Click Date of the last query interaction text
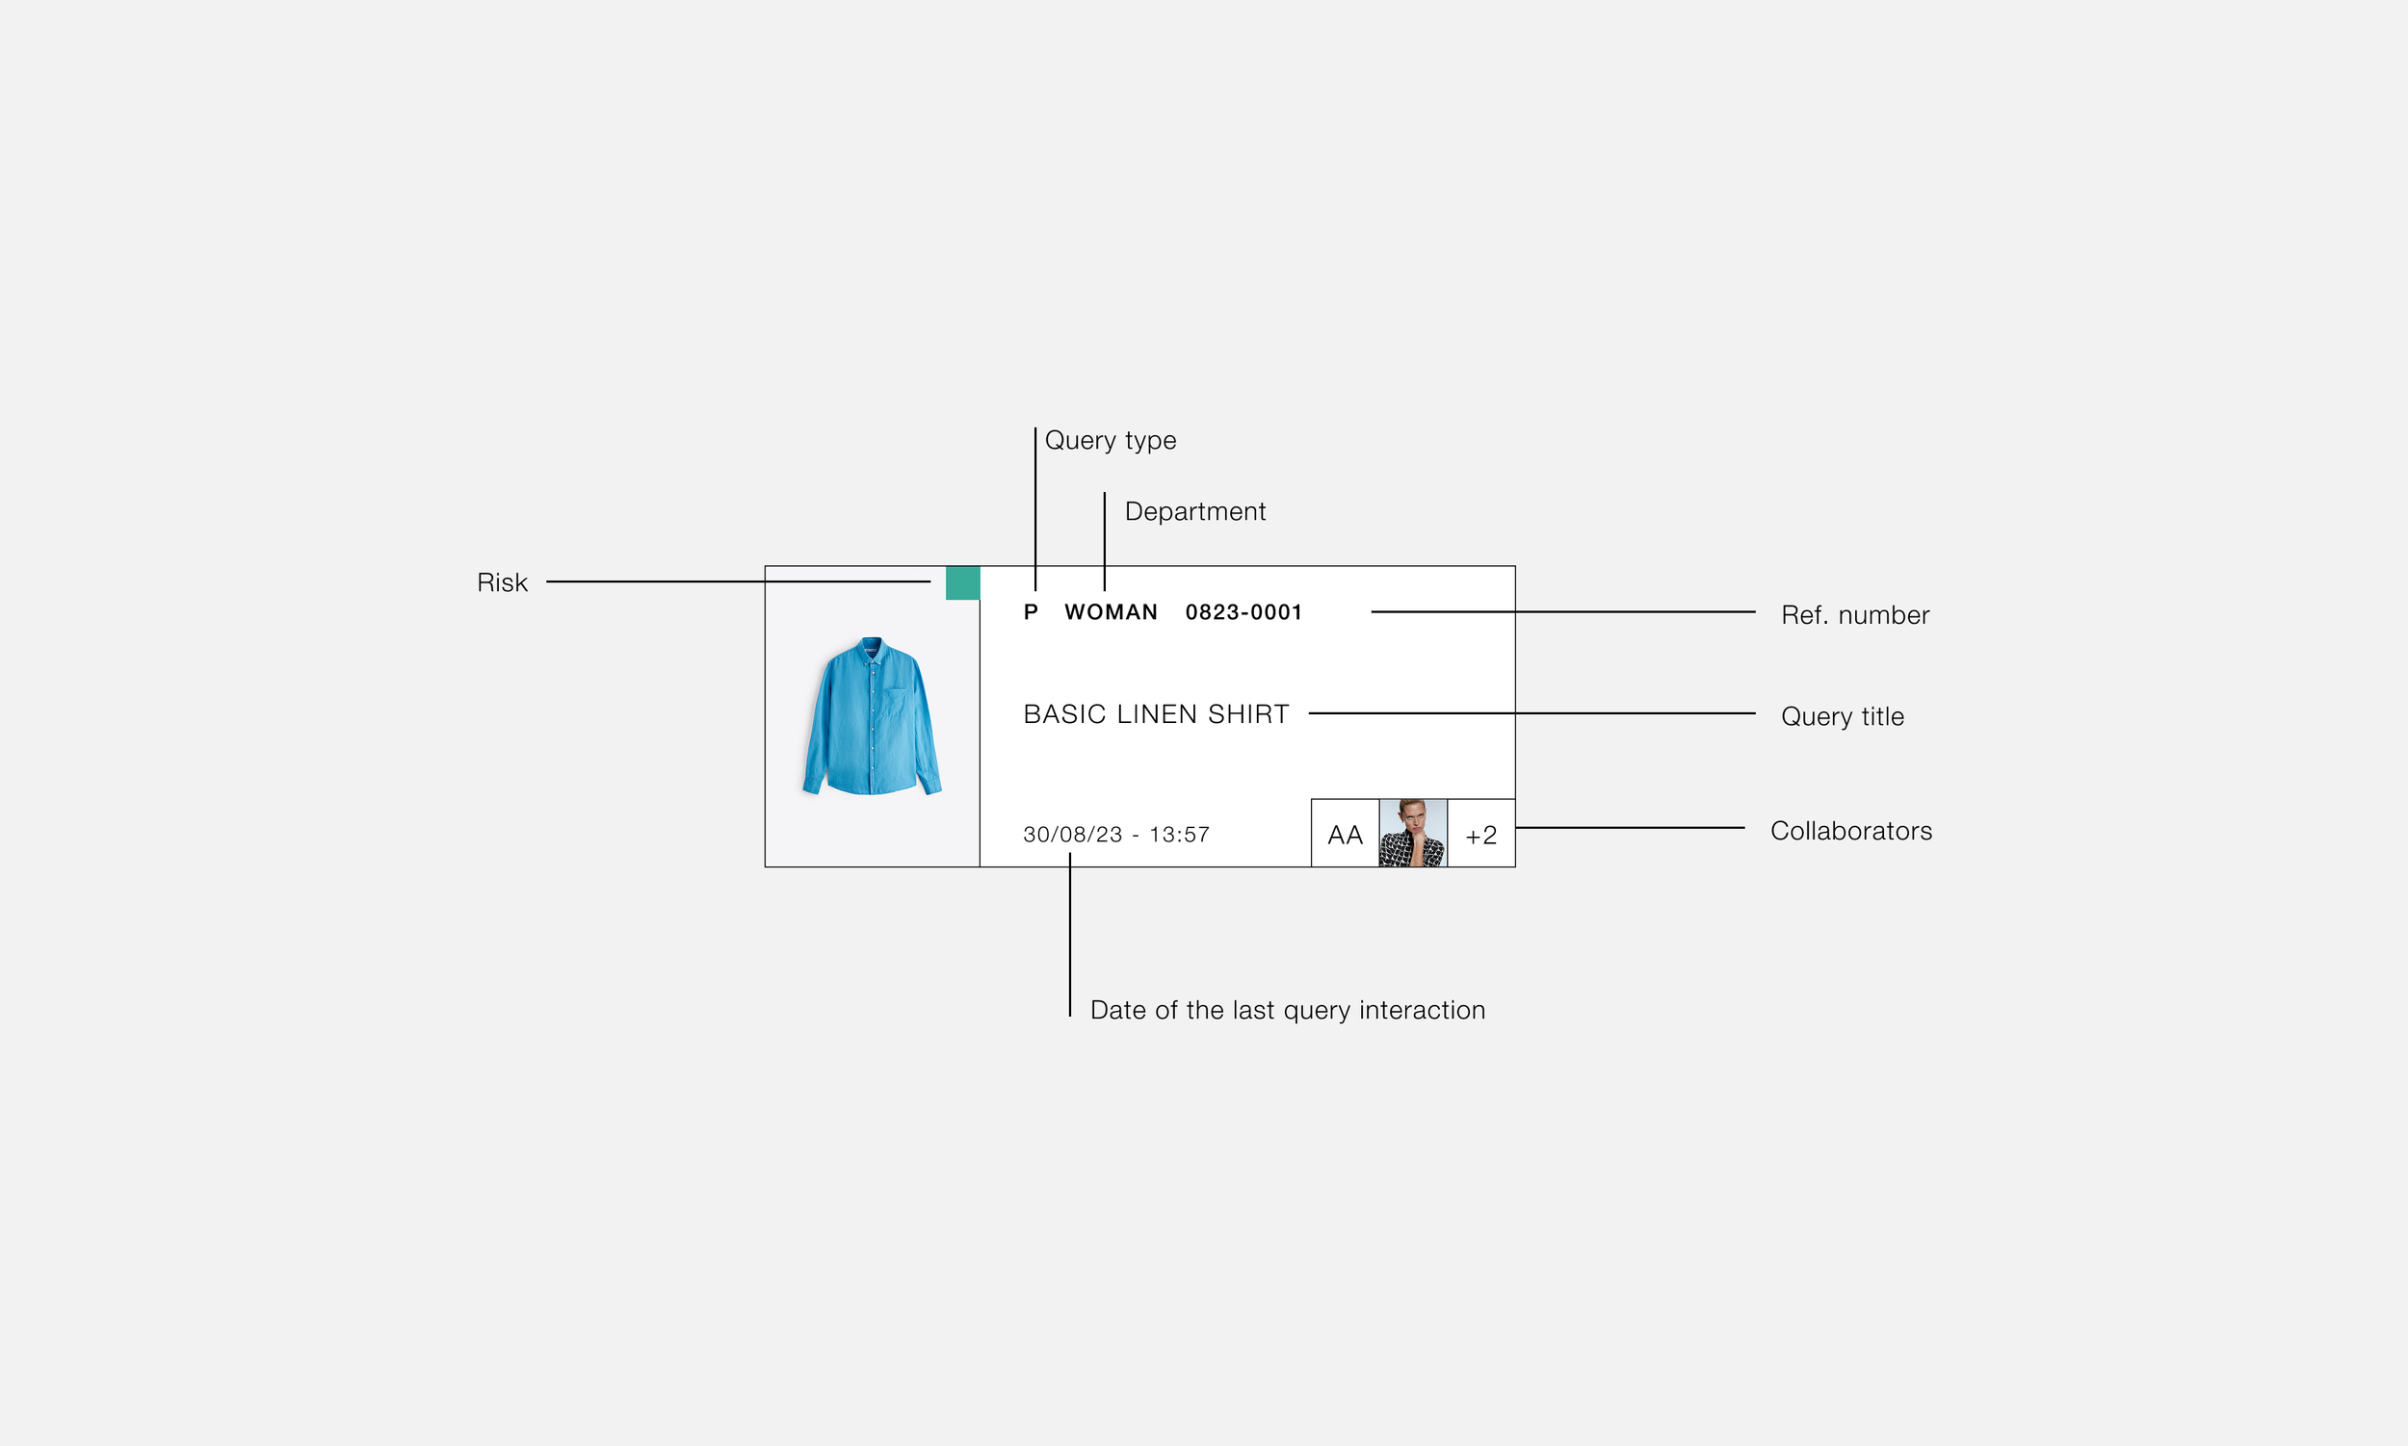Viewport: 2408px width, 1446px height. 1287,1010
